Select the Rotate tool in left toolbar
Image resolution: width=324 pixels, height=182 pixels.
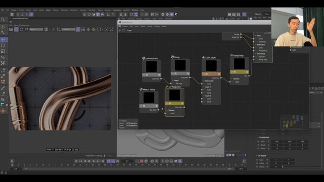(3, 45)
